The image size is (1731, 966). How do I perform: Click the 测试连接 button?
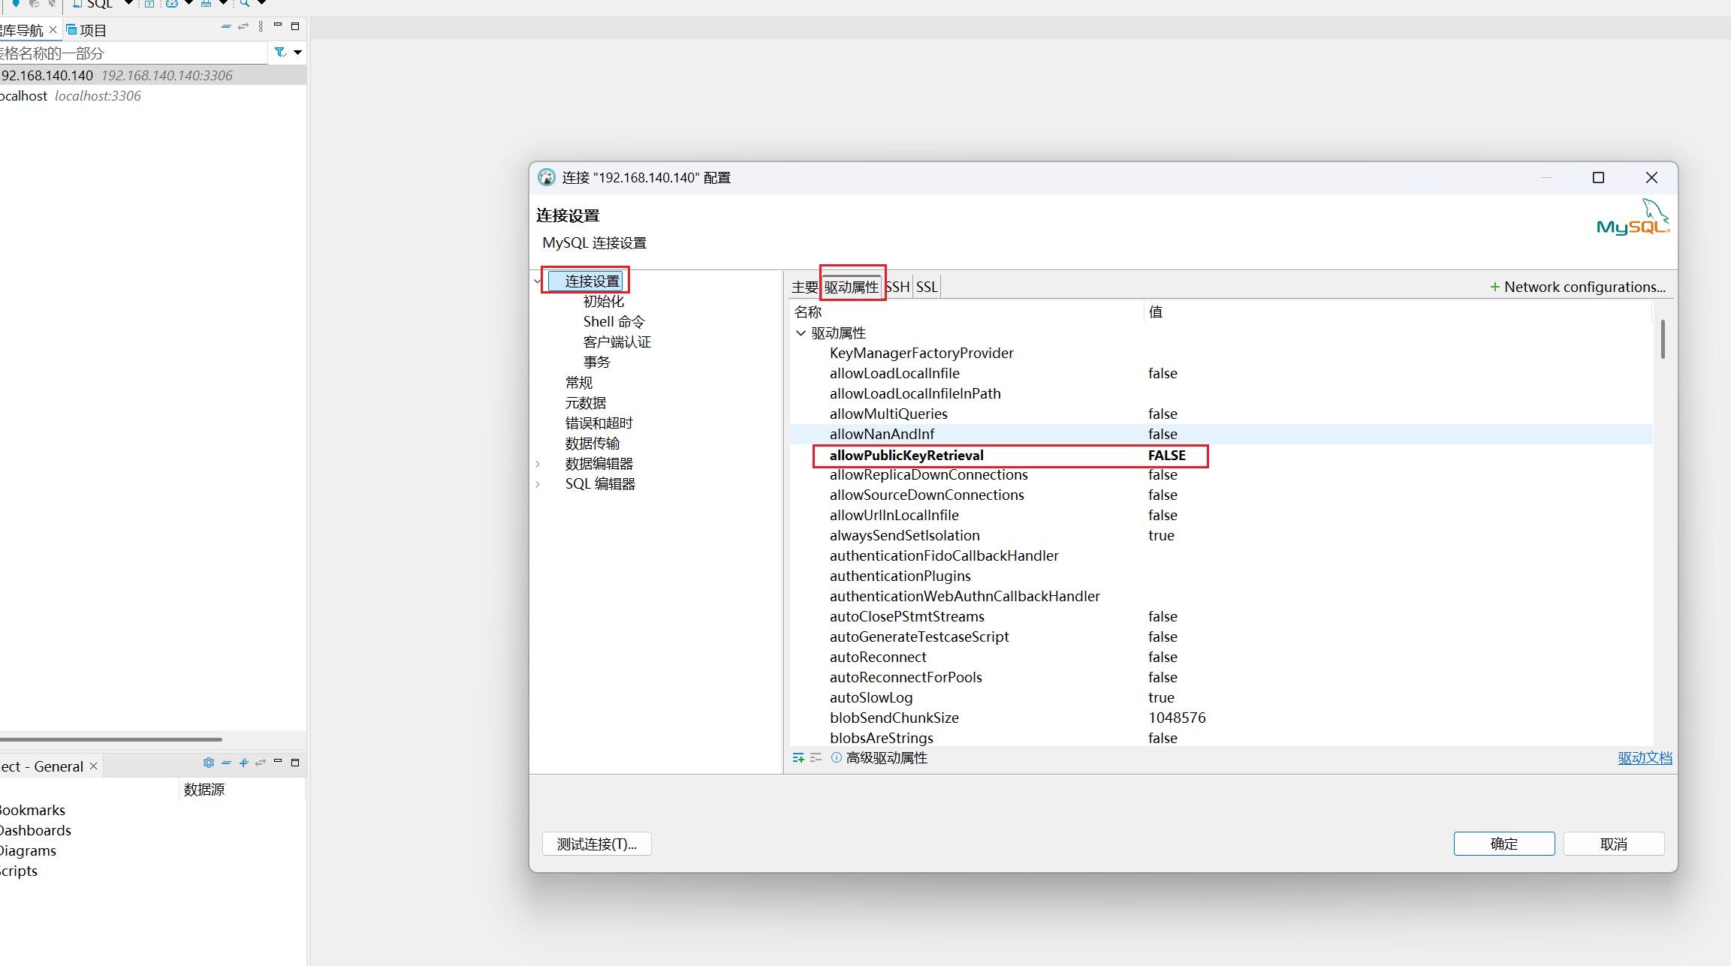tap(596, 843)
